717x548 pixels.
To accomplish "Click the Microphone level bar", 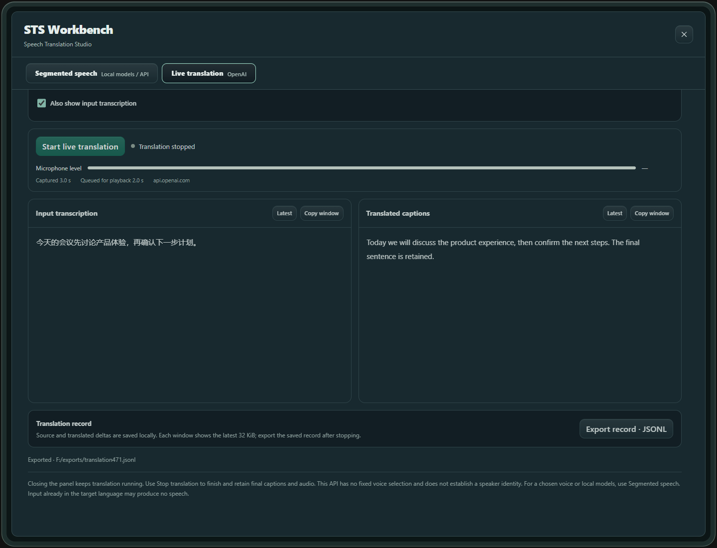I will pos(361,168).
